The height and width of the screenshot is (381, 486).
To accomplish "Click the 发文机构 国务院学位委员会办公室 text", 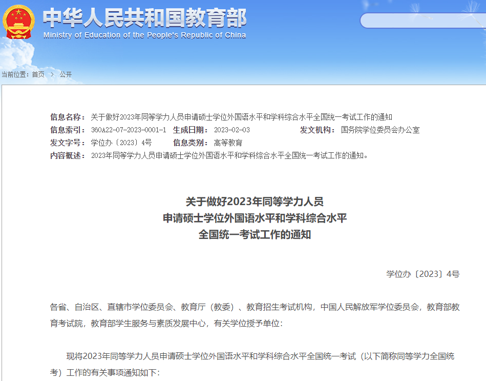I will point(380,130).
